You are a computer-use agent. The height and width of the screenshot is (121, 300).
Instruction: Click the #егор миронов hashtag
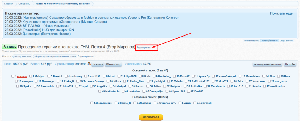[23, 56]
